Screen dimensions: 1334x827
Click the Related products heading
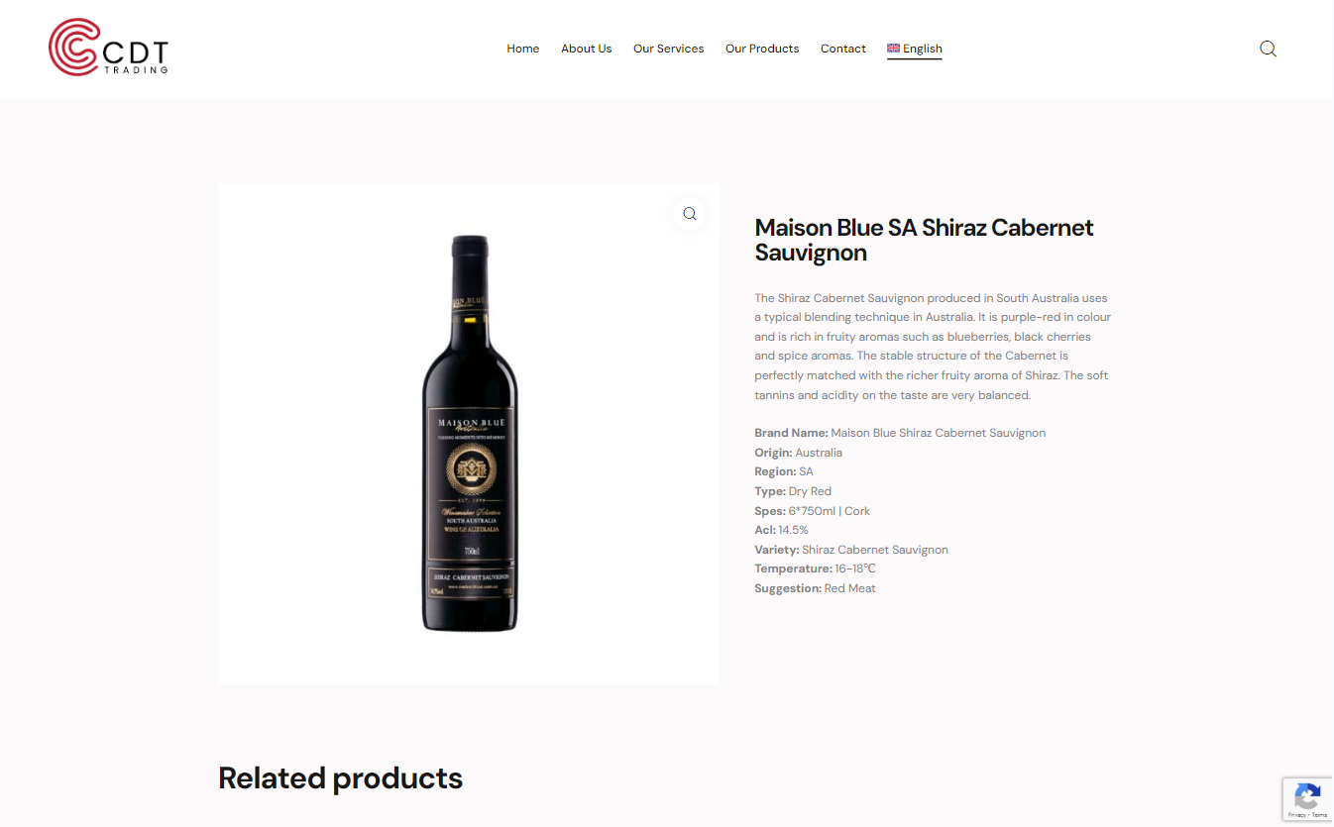coord(341,778)
